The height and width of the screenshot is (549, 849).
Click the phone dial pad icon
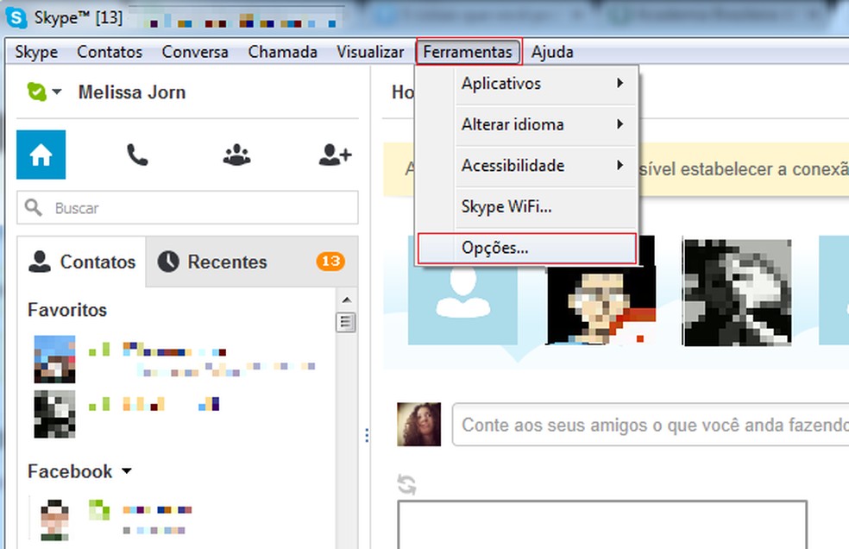(137, 155)
